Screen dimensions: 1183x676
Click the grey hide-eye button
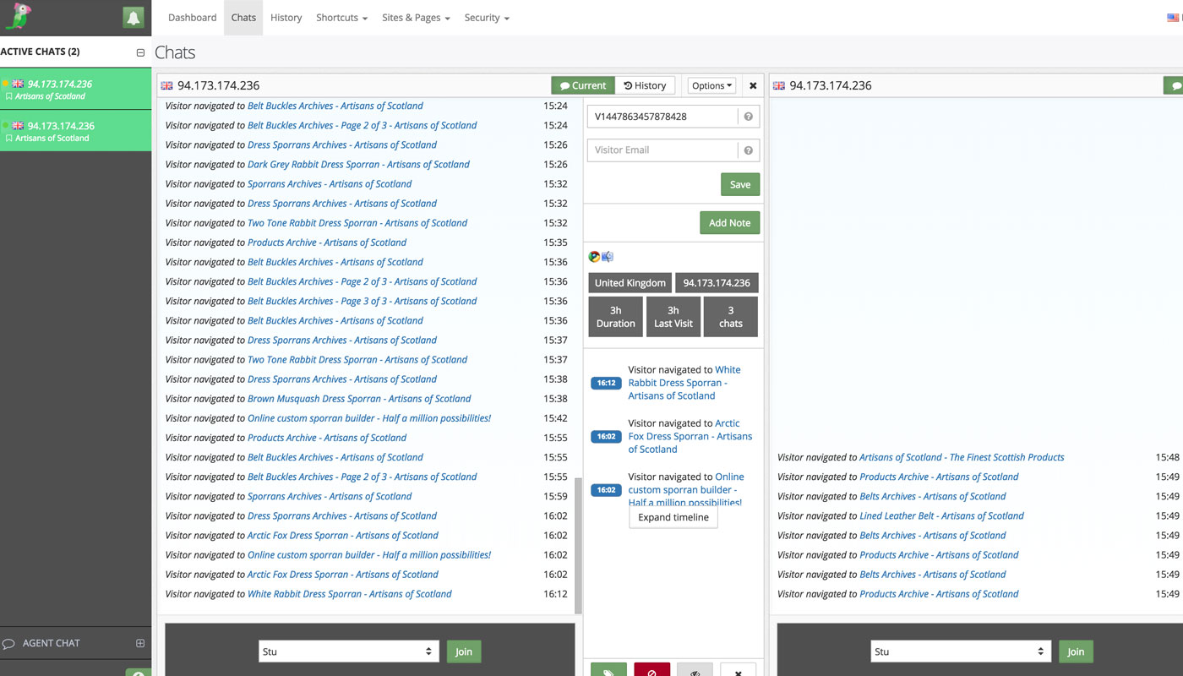click(695, 670)
